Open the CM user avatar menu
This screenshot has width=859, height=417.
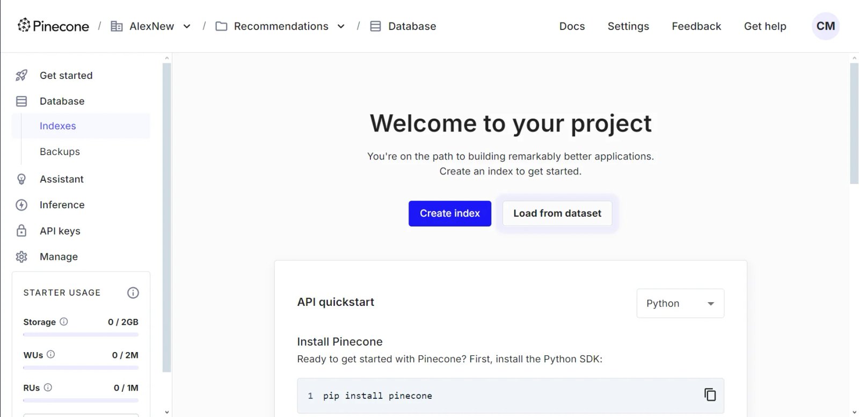pyautogui.click(x=826, y=26)
